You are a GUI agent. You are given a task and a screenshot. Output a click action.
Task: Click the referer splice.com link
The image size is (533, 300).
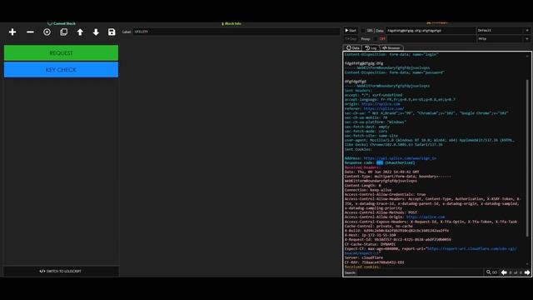[384, 108]
